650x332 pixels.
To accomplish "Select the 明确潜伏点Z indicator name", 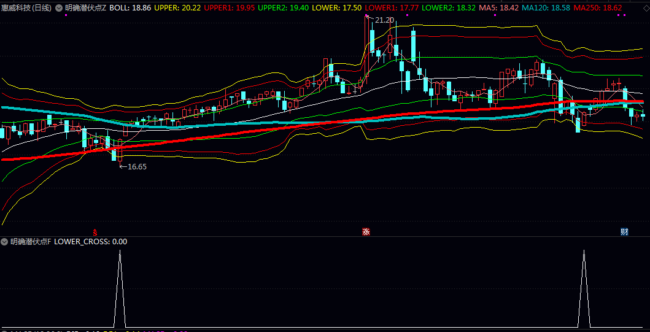I will pos(86,8).
